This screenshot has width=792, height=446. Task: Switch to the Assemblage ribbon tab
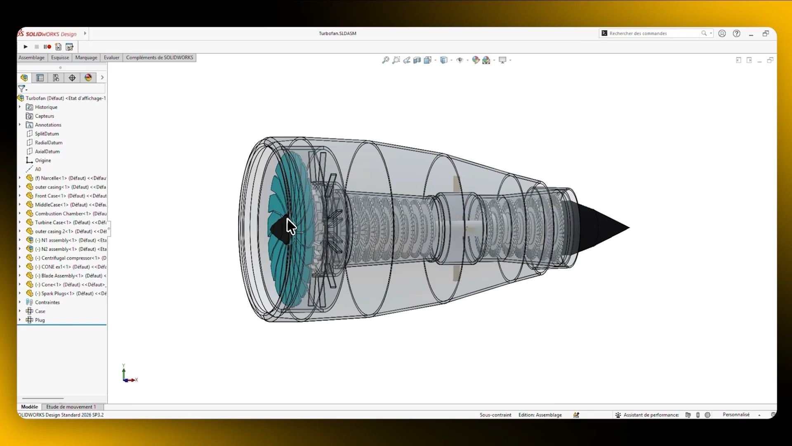pyautogui.click(x=31, y=58)
